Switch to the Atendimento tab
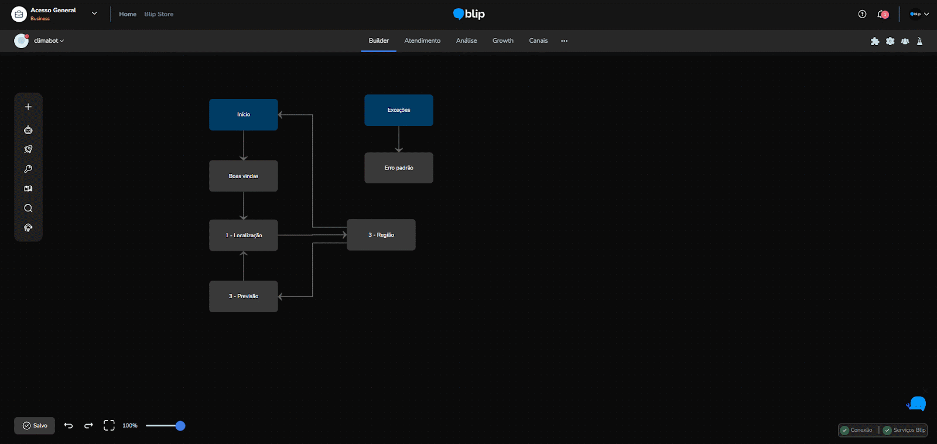This screenshot has height=444, width=937. click(422, 41)
